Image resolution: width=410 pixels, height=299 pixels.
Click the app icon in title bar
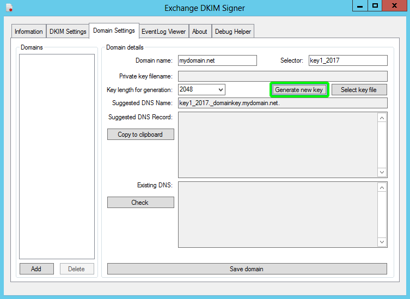point(9,8)
